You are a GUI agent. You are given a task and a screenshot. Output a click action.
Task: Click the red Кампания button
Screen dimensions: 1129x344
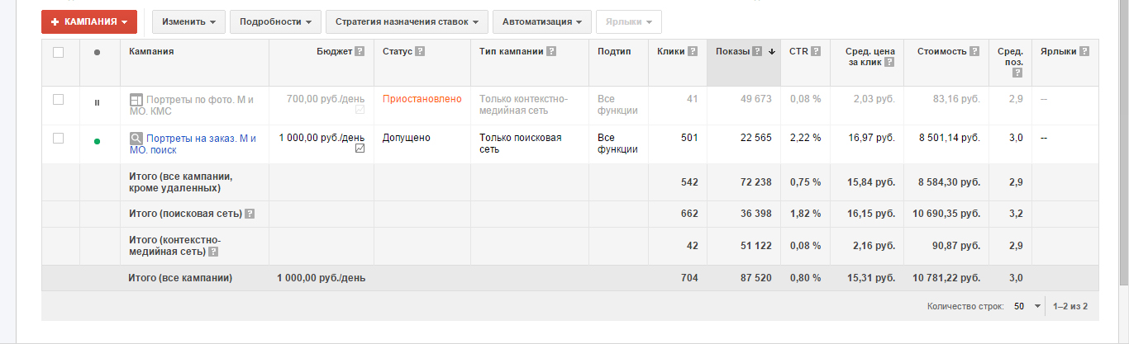88,21
